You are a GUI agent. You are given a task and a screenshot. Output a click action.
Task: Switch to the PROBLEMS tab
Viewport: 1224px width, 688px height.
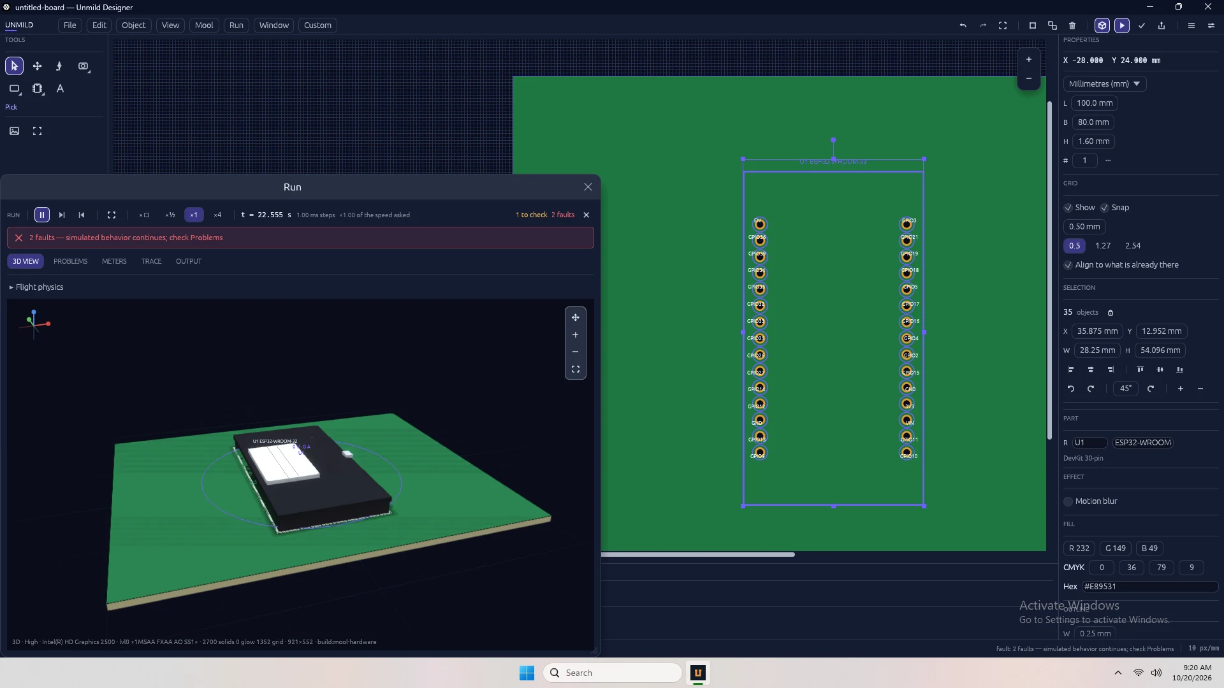tap(71, 262)
